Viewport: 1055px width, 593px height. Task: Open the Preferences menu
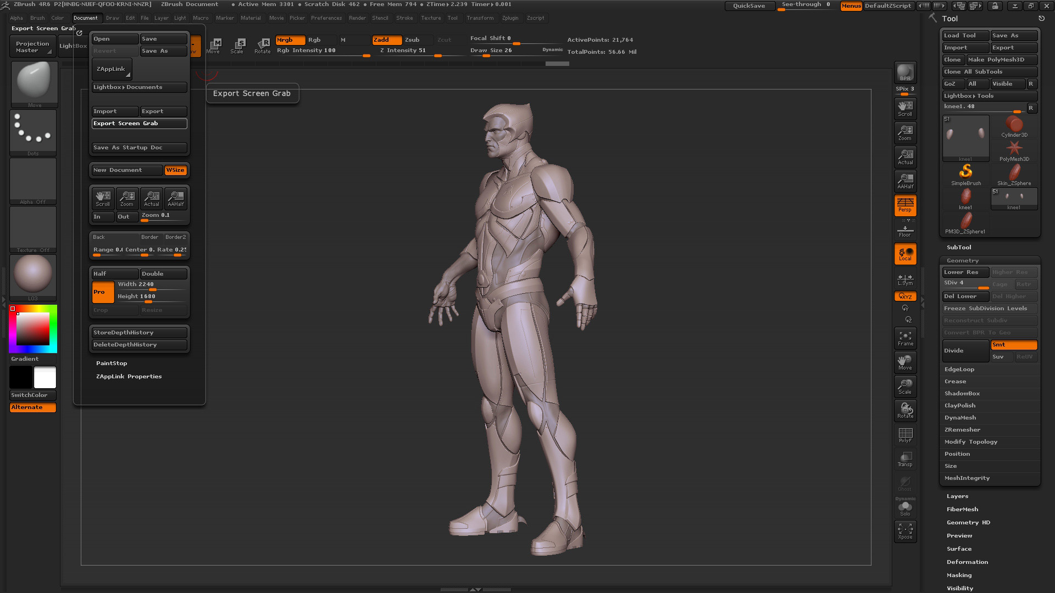tap(326, 18)
